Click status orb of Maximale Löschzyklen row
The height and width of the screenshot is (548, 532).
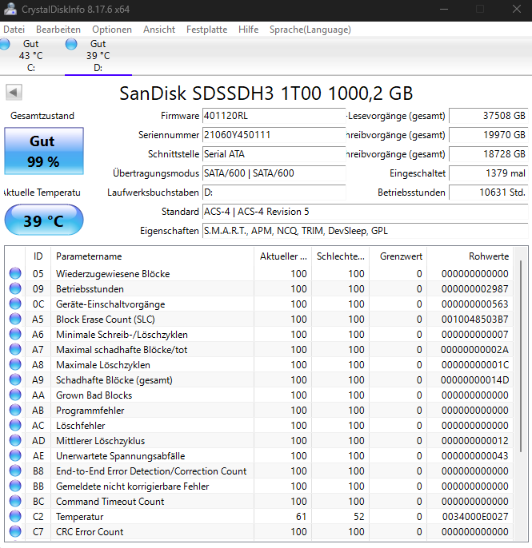[15, 364]
